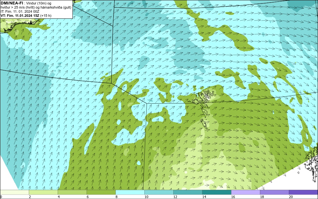318x199 pixels.
Task: Click the '14' tick label on the colorbar
Action: [x=204, y=197]
